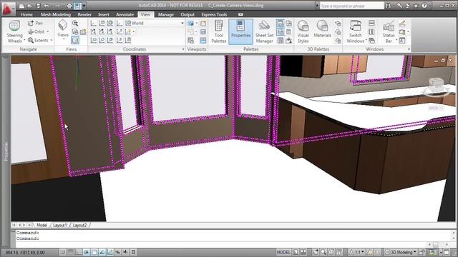Toggle Dynamic UCS in status bar
Viewport: 458px width, 257px height.
109,252
